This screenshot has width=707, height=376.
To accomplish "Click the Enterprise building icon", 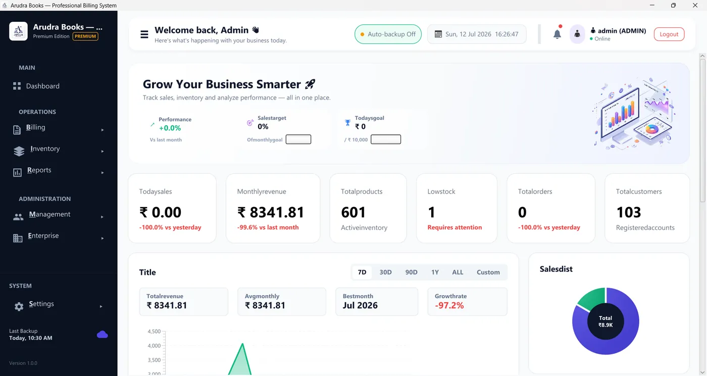I will click(18, 238).
